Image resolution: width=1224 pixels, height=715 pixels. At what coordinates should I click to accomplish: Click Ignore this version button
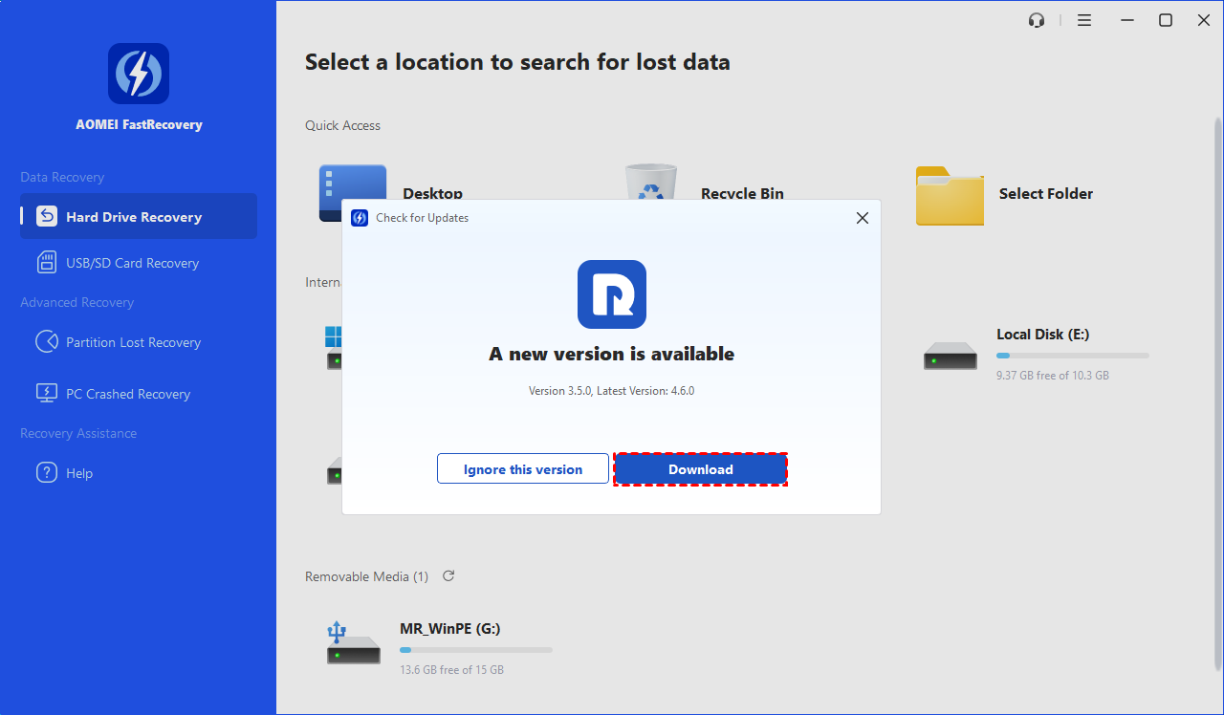point(522,469)
